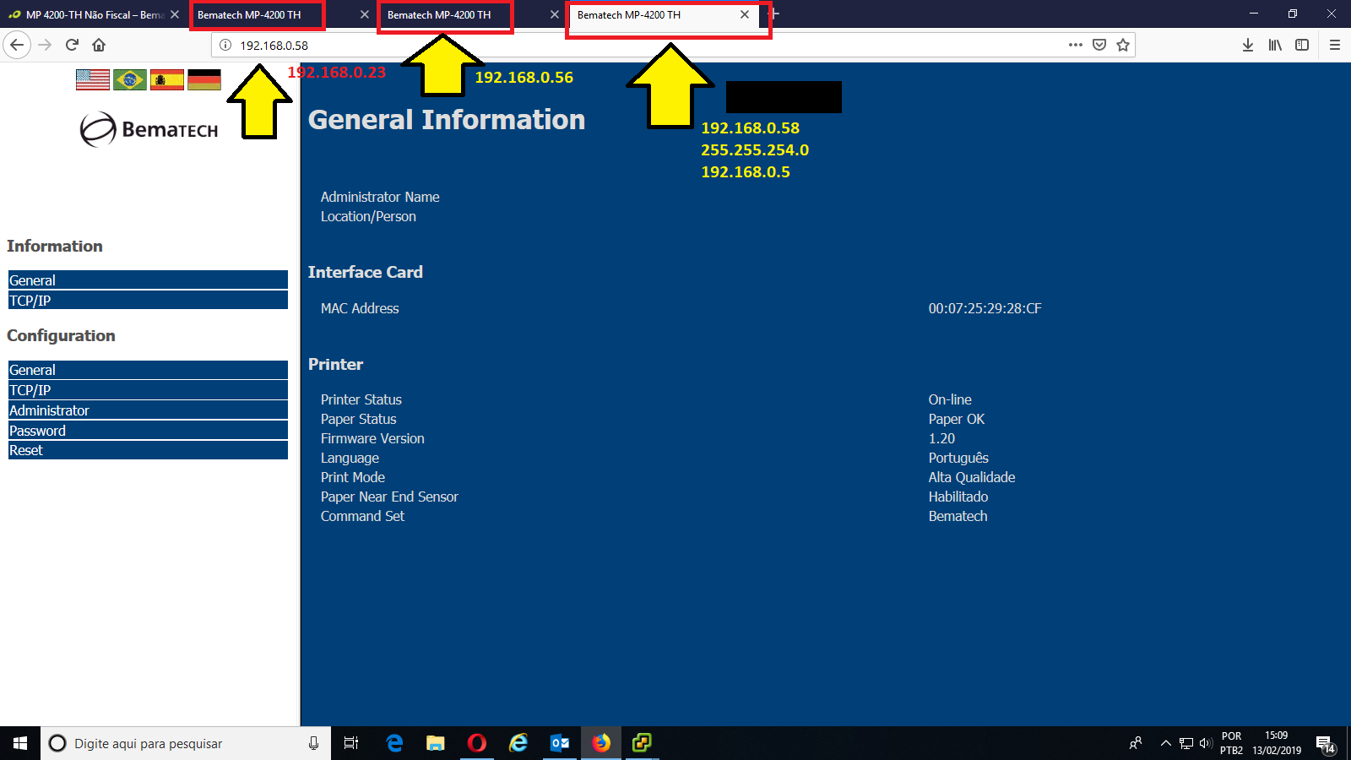Close the MP 4200-TH Não Fiscal tab
The height and width of the screenshot is (760, 1351).
click(x=175, y=14)
